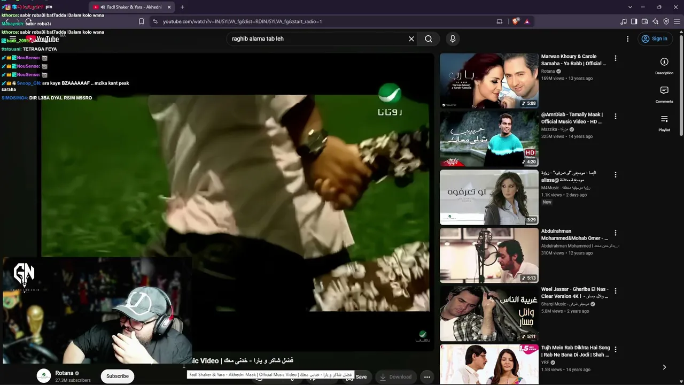
Task: Click the address bar URL
Action: tap(242, 21)
